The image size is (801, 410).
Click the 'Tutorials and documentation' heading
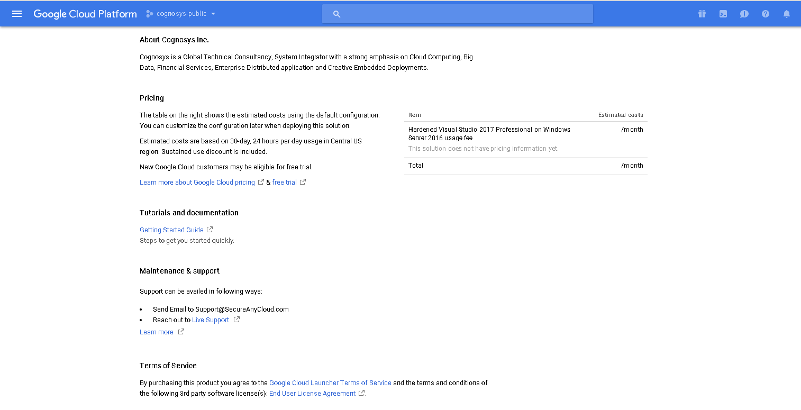(189, 213)
